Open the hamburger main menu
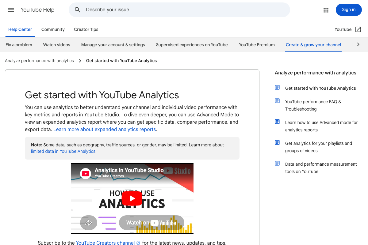 tap(11, 10)
